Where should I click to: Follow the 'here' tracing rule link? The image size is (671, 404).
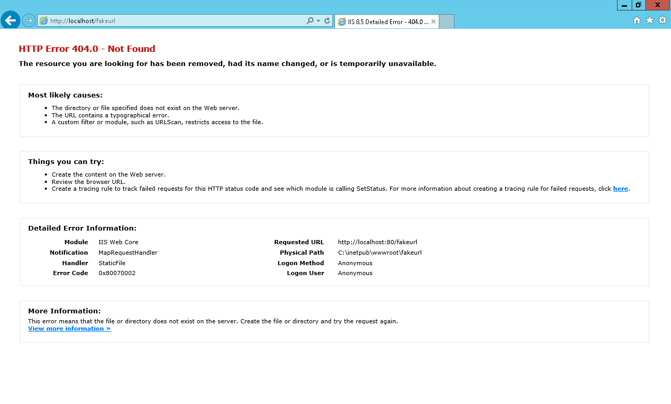point(620,189)
